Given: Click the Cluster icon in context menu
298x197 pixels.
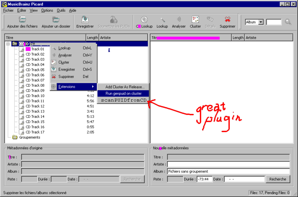Looking at the screenshot, I should click(x=54, y=62).
